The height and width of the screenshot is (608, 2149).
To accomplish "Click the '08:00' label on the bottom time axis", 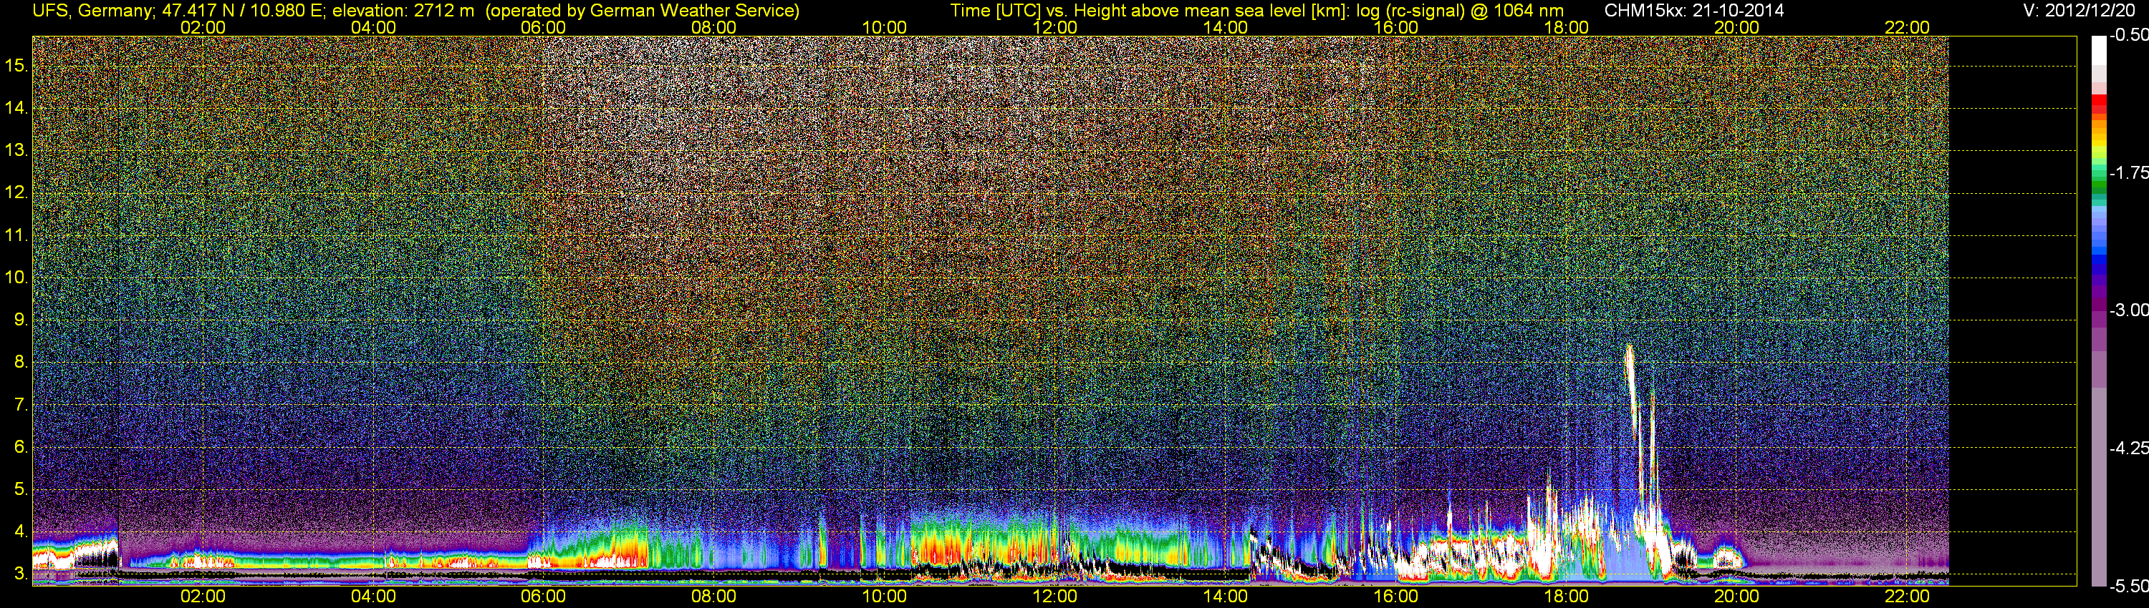I will pyautogui.click(x=714, y=597).
